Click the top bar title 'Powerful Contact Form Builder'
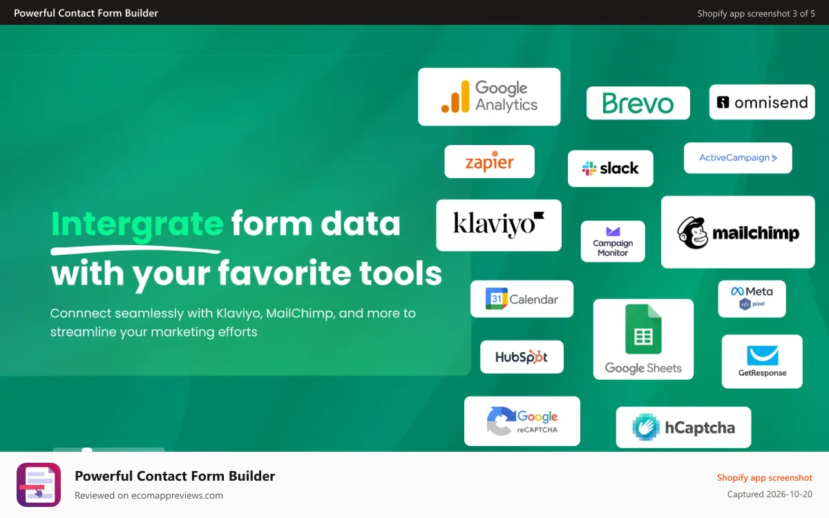 click(x=86, y=13)
